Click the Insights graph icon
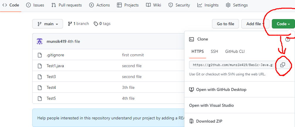 pyautogui.click(x=199, y=5)
